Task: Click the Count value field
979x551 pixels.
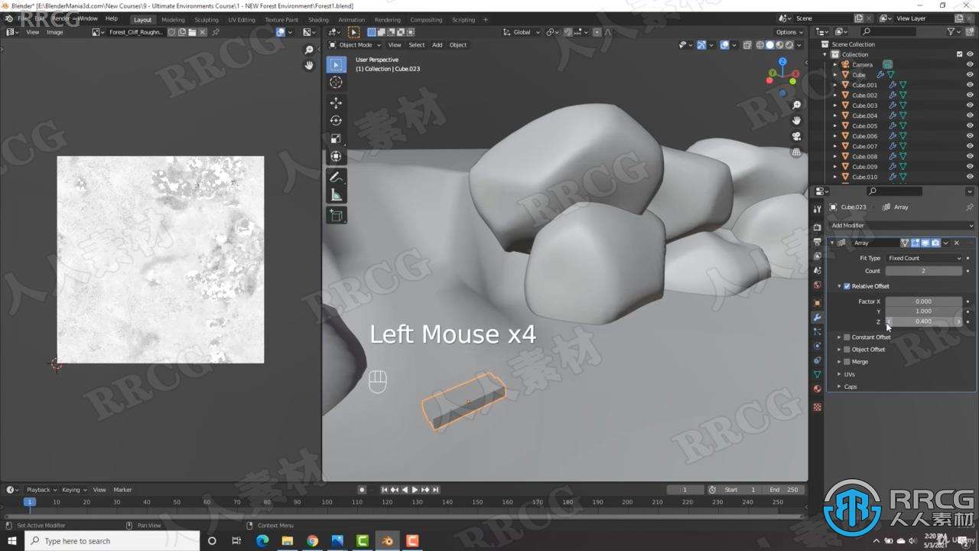Action: (924, 271)
